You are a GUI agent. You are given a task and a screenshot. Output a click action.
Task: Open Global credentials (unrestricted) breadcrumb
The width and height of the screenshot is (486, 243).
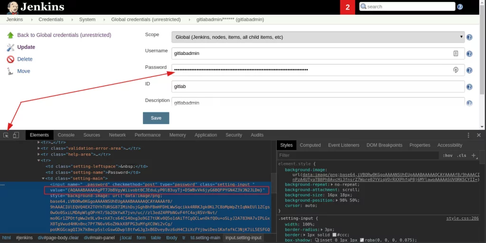click(146, 19)
